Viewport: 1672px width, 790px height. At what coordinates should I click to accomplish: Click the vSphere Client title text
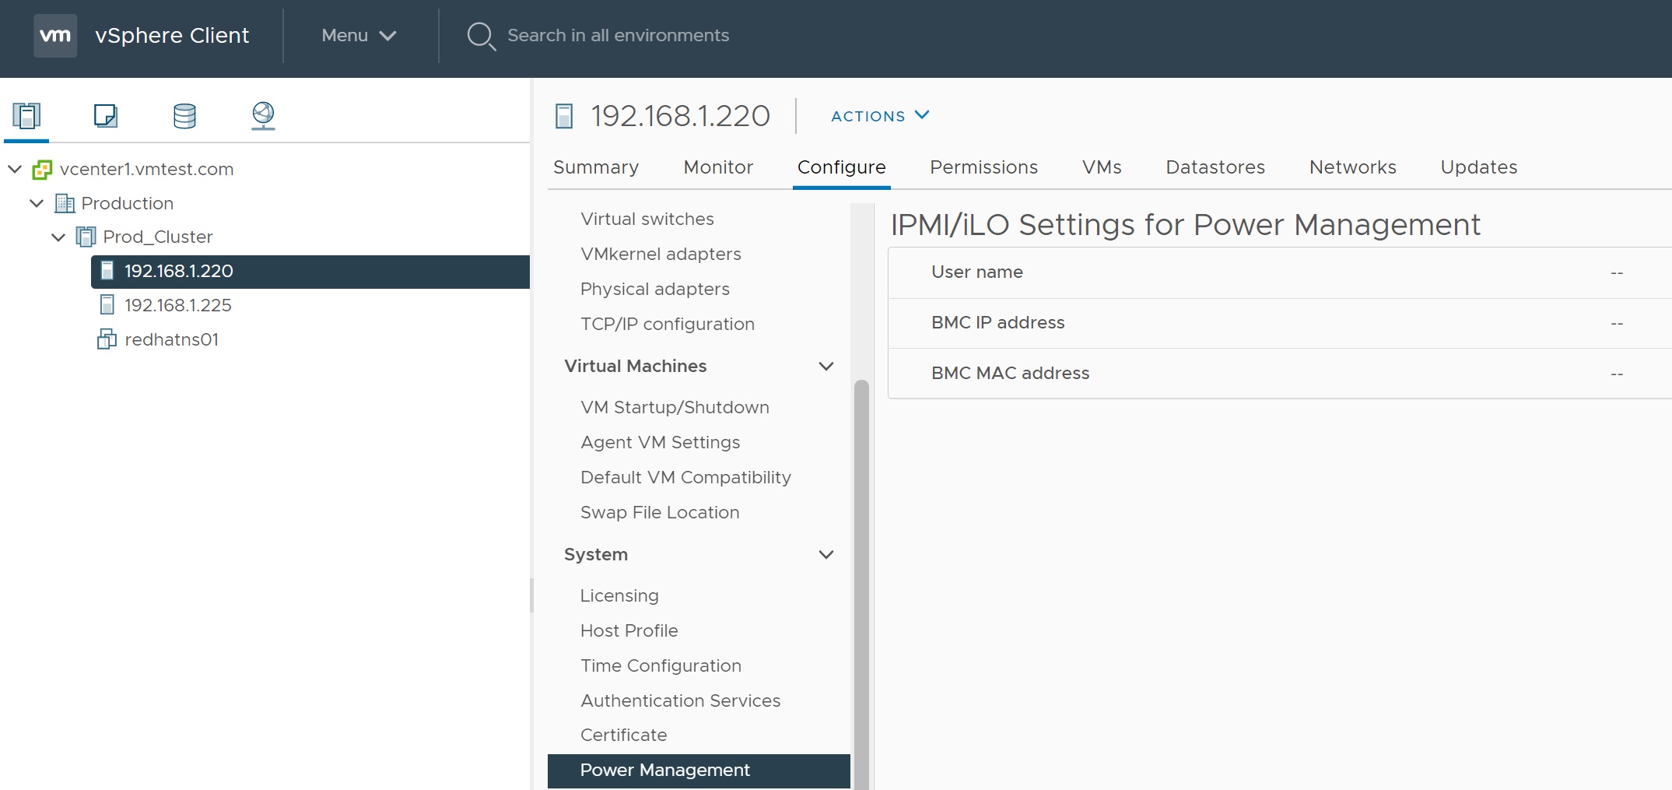(172, 36)
